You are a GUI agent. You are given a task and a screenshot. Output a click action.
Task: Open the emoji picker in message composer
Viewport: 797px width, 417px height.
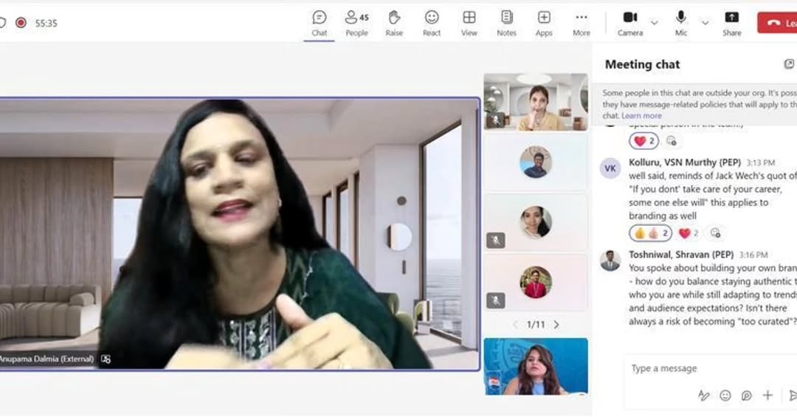[x=725, y=396]
